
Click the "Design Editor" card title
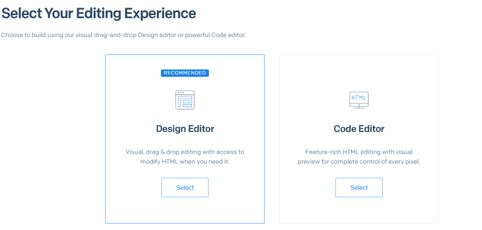[185, 129]
